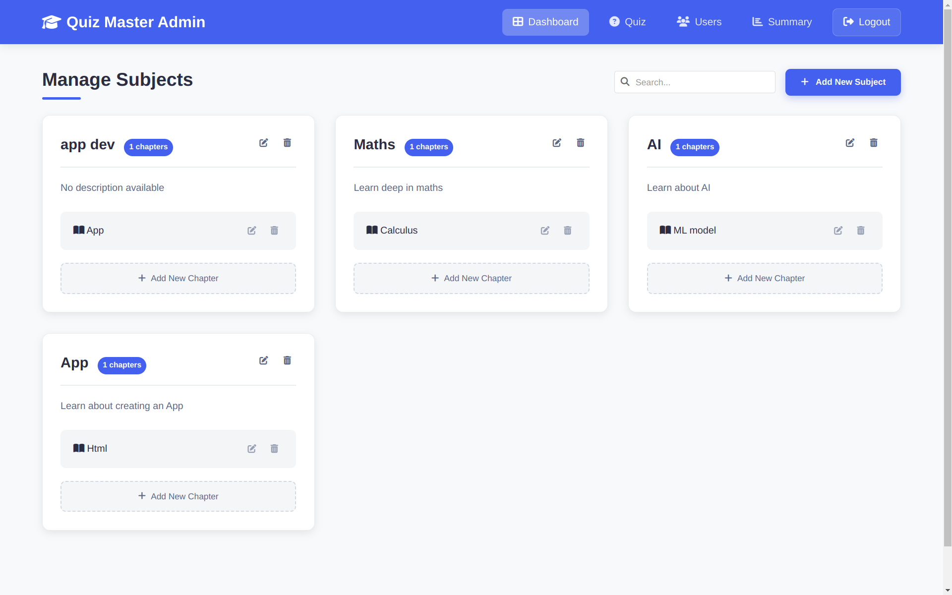Click the 1 chapters badge on Maths
The height and width of the screenshot is (595, 952).
[x=429, y=147]
